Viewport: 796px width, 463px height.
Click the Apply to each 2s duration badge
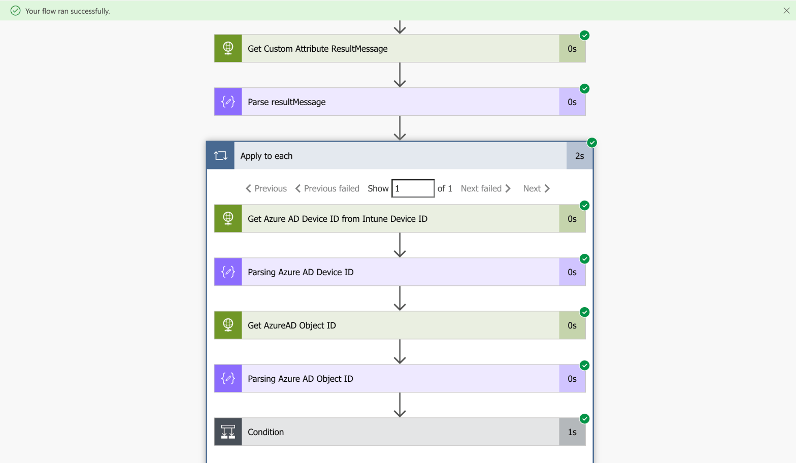click(x=579, y=156)
